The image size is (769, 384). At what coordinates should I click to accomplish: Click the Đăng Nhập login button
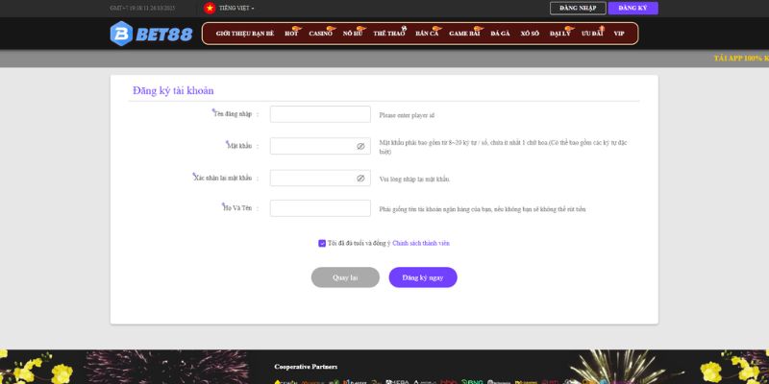coord(578,8)
